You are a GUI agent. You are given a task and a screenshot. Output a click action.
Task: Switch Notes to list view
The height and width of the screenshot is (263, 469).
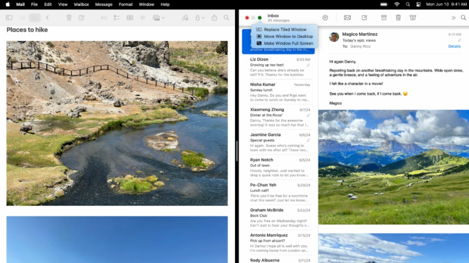pyautogui.click(x=23, y=18)
